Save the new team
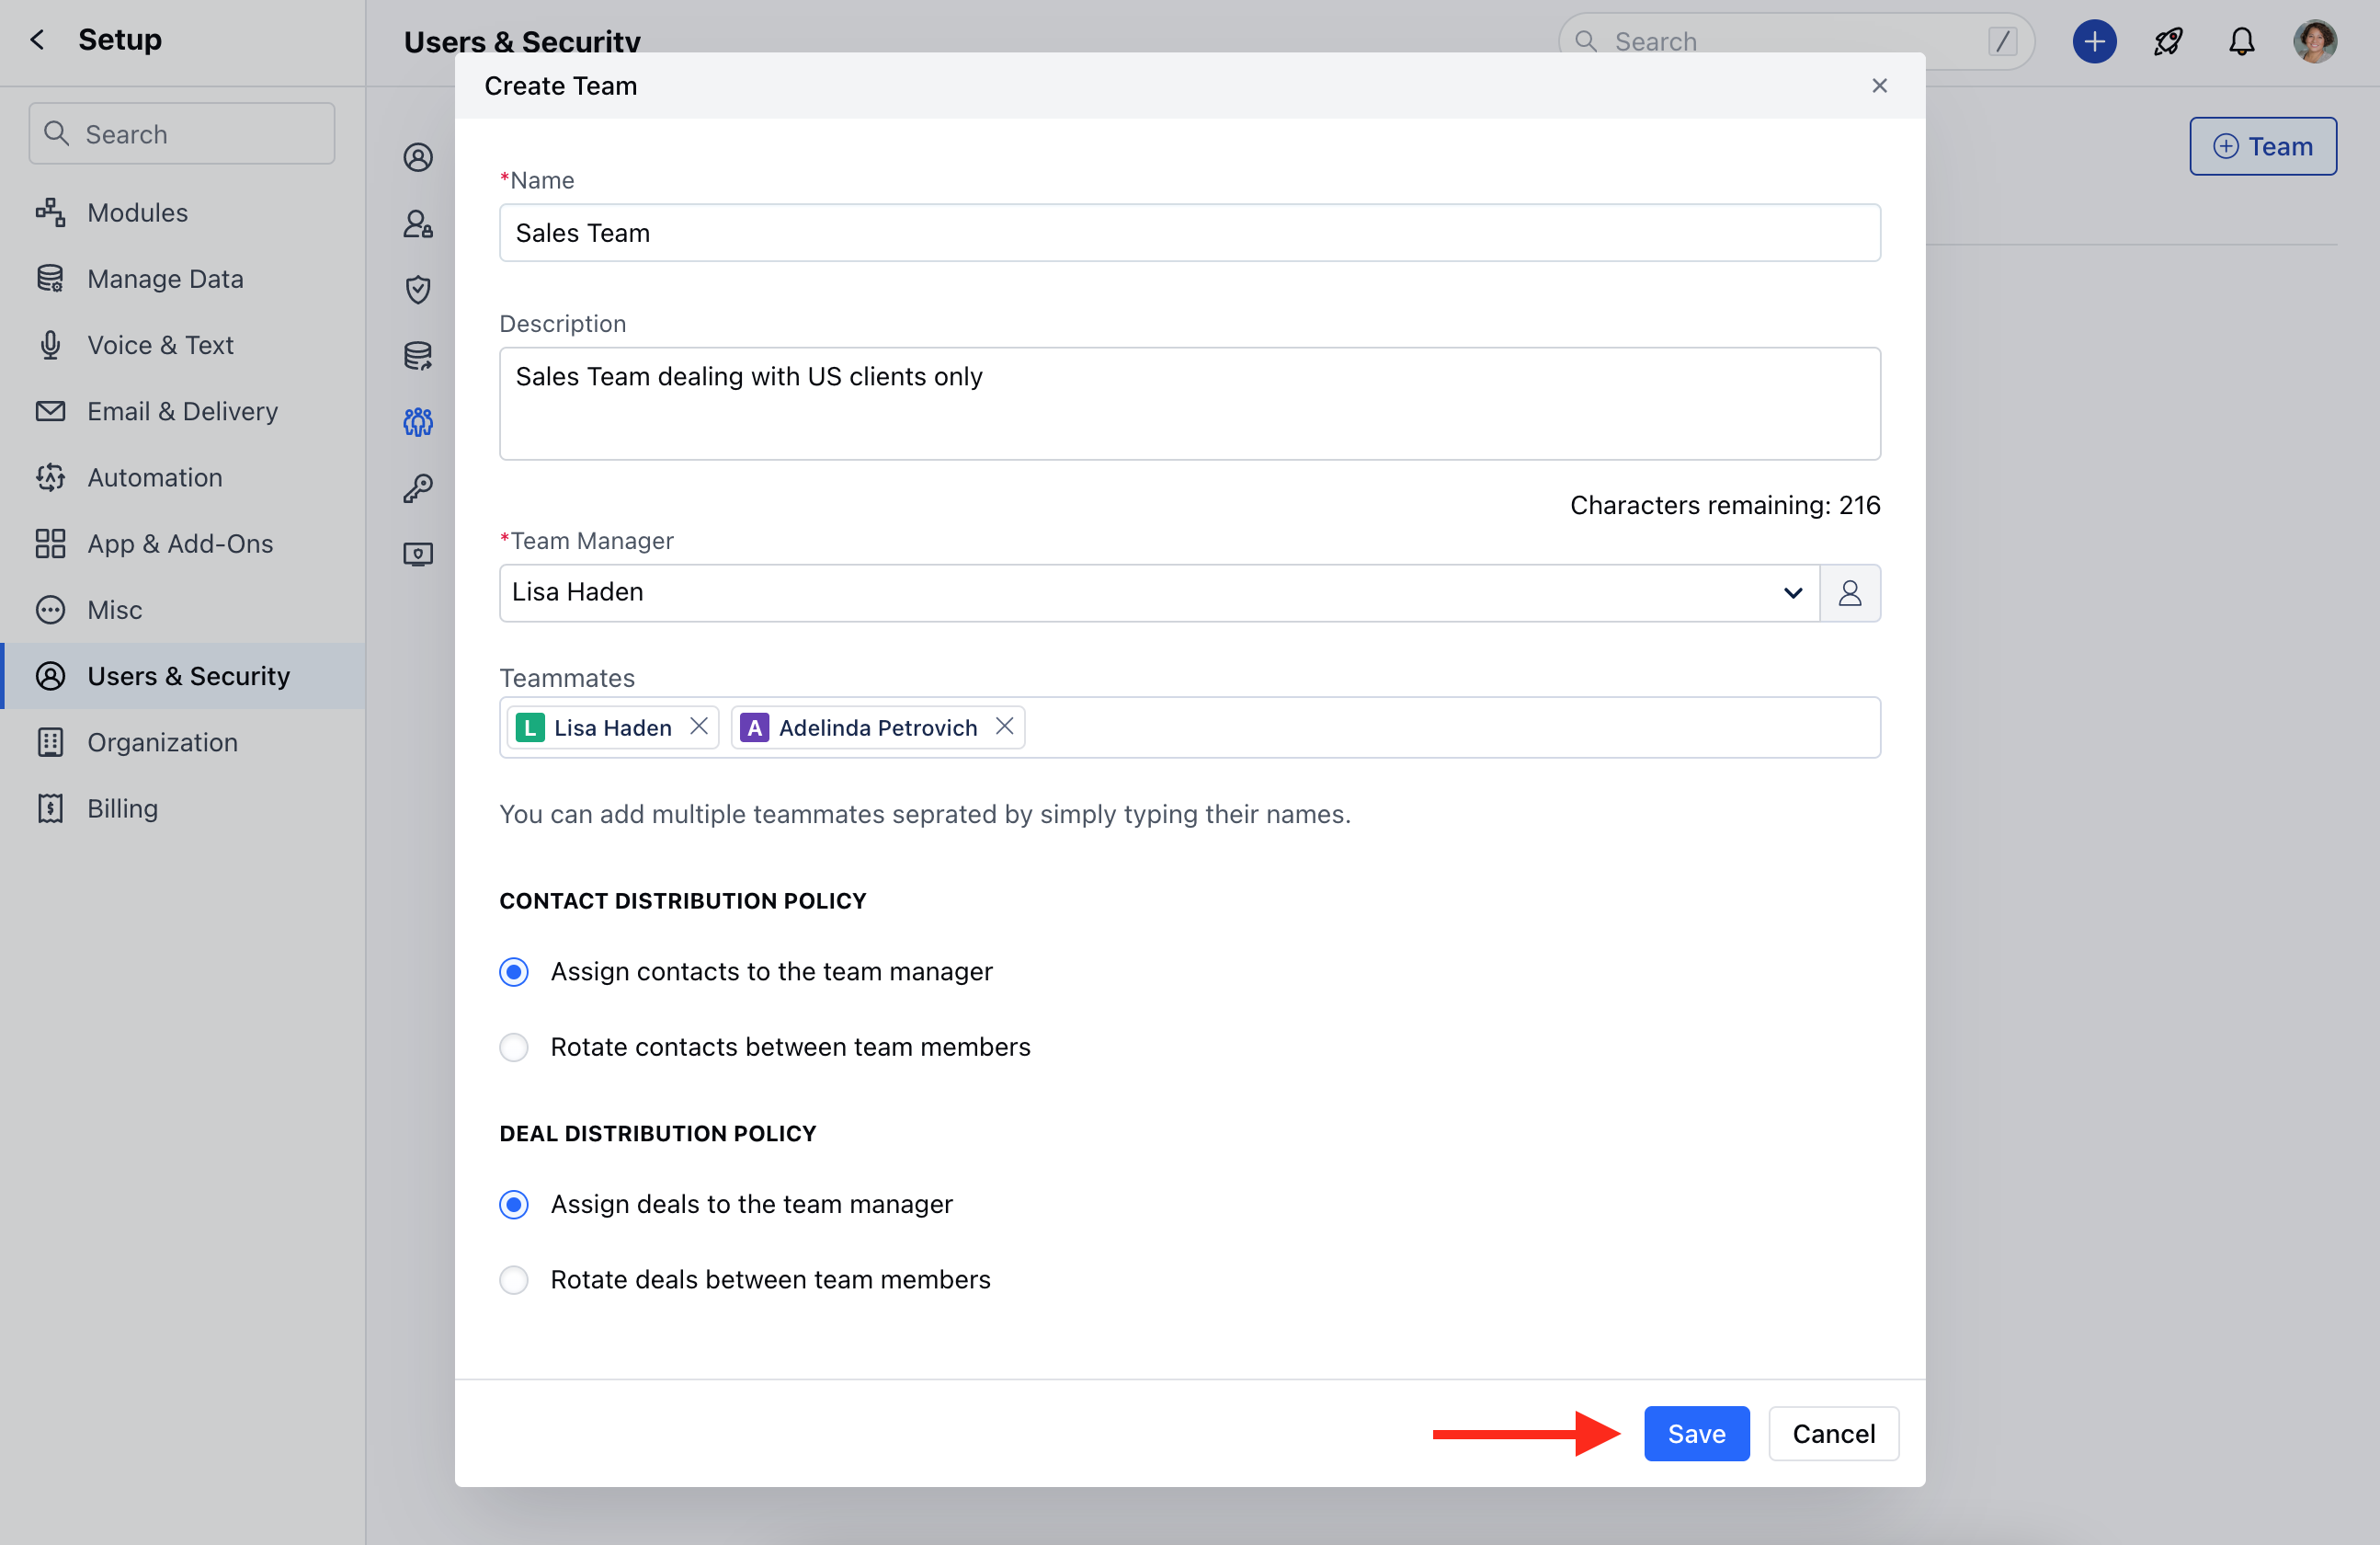2380x1545 pixels. pyautogui.click(x=1696, y=1434)
